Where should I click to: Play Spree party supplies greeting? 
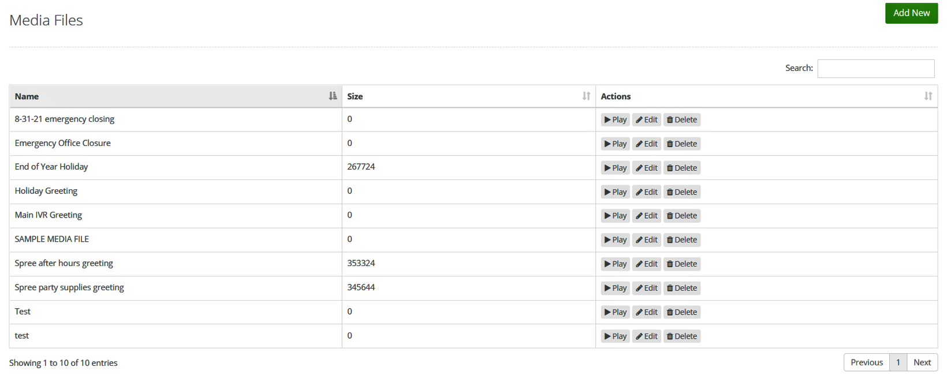(x=615, y=288)
